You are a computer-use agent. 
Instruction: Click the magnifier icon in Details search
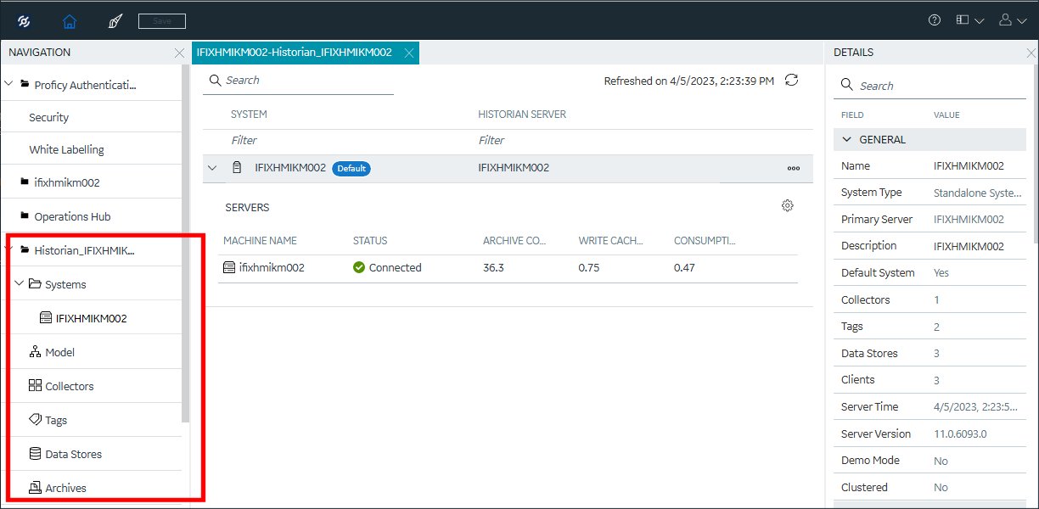846,86
